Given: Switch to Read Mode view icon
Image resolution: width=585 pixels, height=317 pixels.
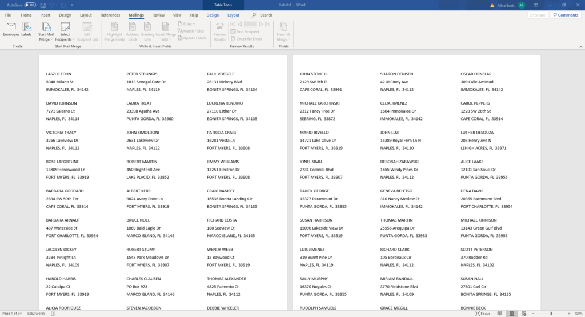Looking at the screenshot, I should point(500,313).
